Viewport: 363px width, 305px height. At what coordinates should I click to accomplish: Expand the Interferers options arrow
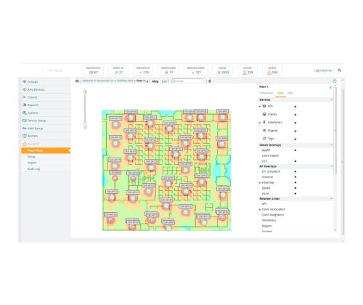[x=295, y=123]
